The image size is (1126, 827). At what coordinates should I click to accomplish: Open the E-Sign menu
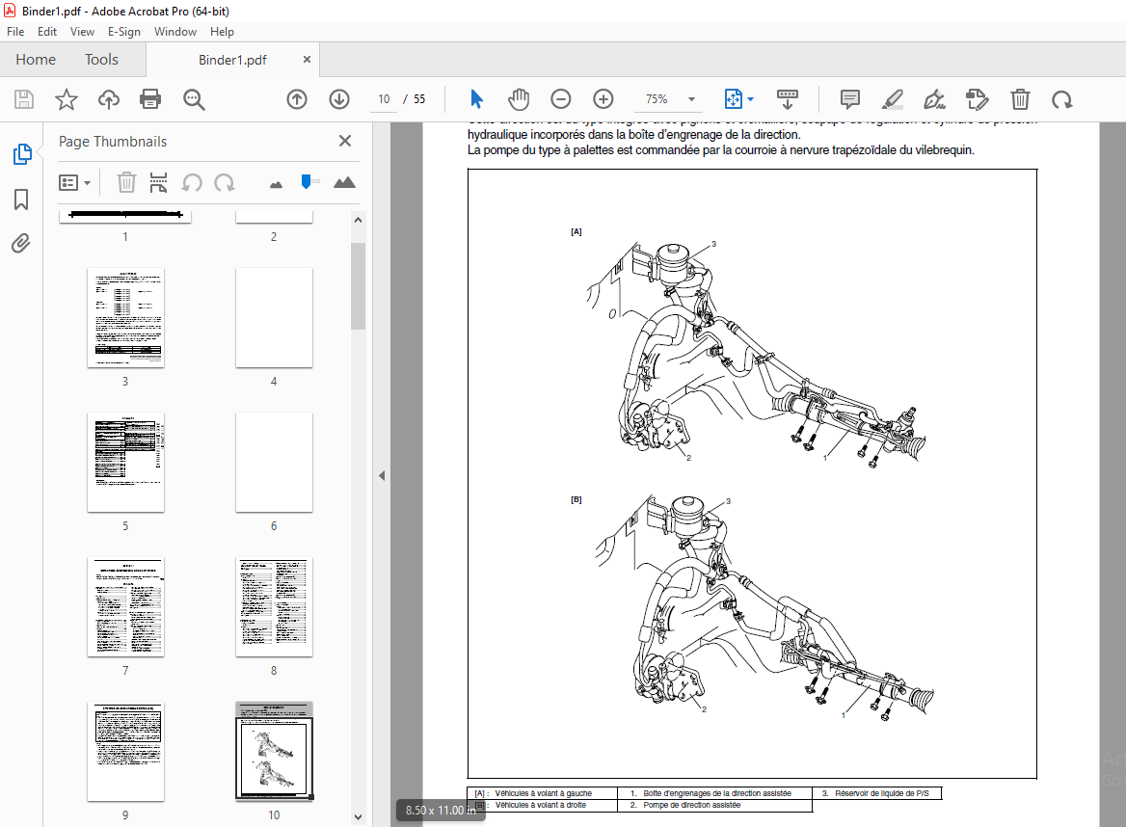[124, 32]
